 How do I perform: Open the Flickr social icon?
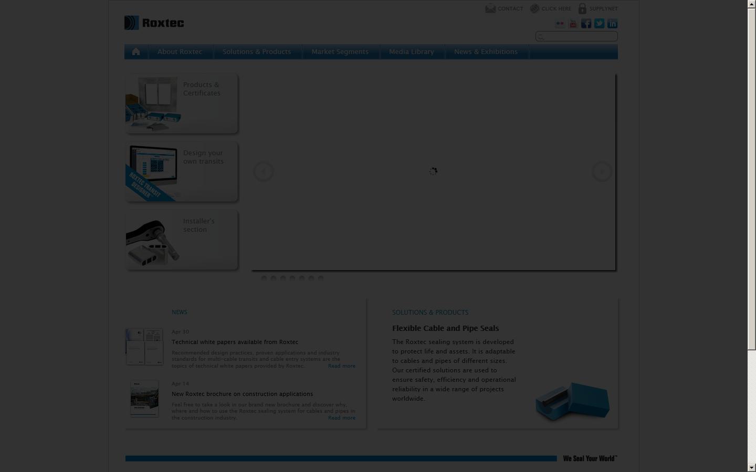560,24
